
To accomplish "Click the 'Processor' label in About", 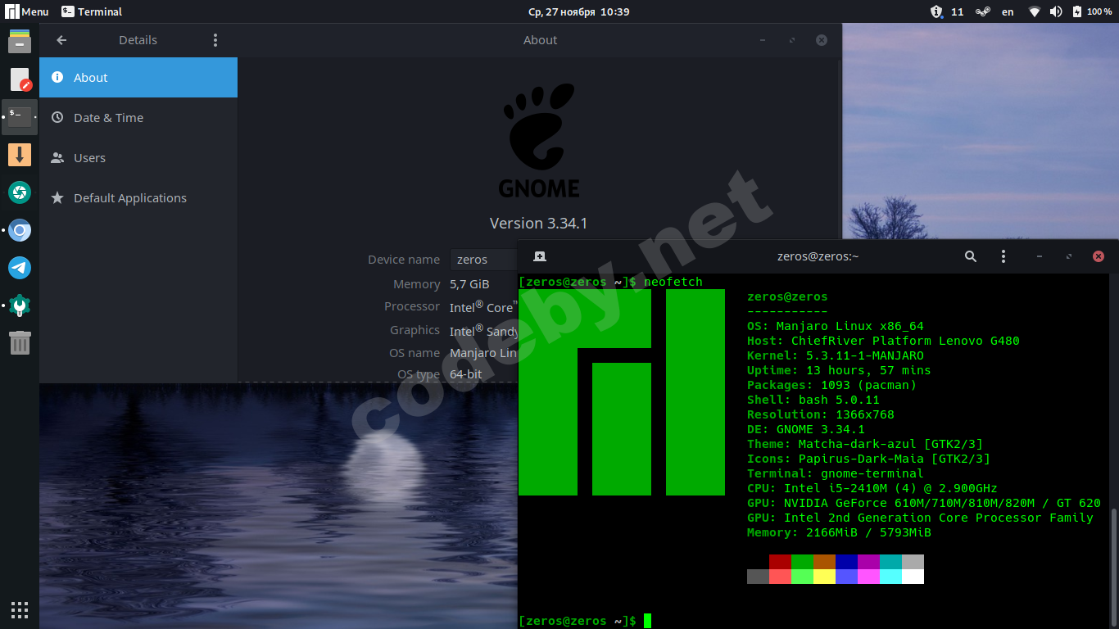I will pos(412,306).
